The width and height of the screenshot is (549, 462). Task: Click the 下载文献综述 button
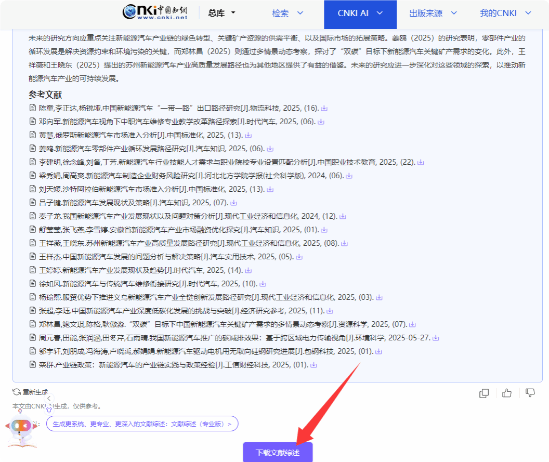pos(278,452)
